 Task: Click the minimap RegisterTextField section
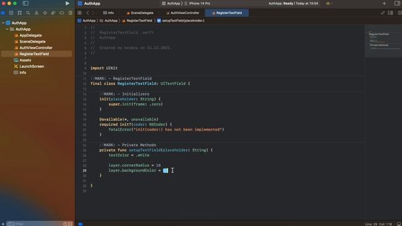click(x=379, y=34)
